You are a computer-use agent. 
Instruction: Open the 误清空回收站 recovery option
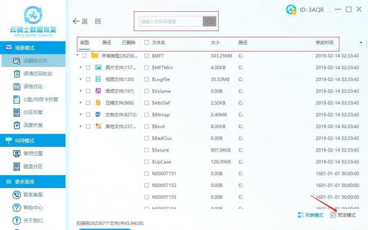tap(33, 74)
